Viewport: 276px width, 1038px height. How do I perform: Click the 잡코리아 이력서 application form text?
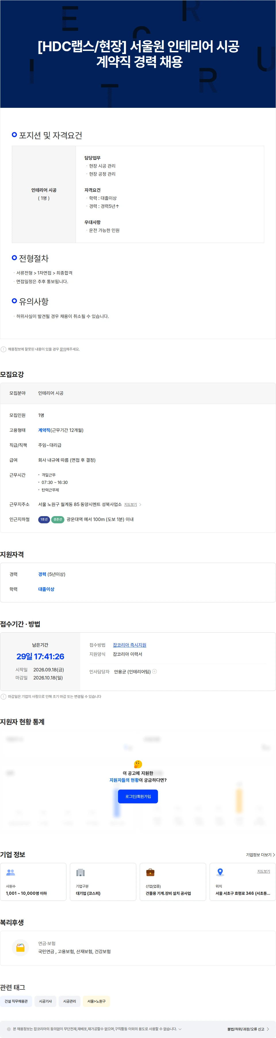(x=127, y=654)
